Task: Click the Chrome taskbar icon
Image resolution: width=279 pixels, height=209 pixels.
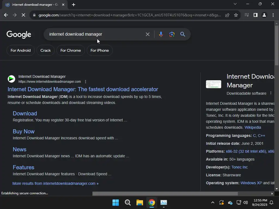Action: 151,202
